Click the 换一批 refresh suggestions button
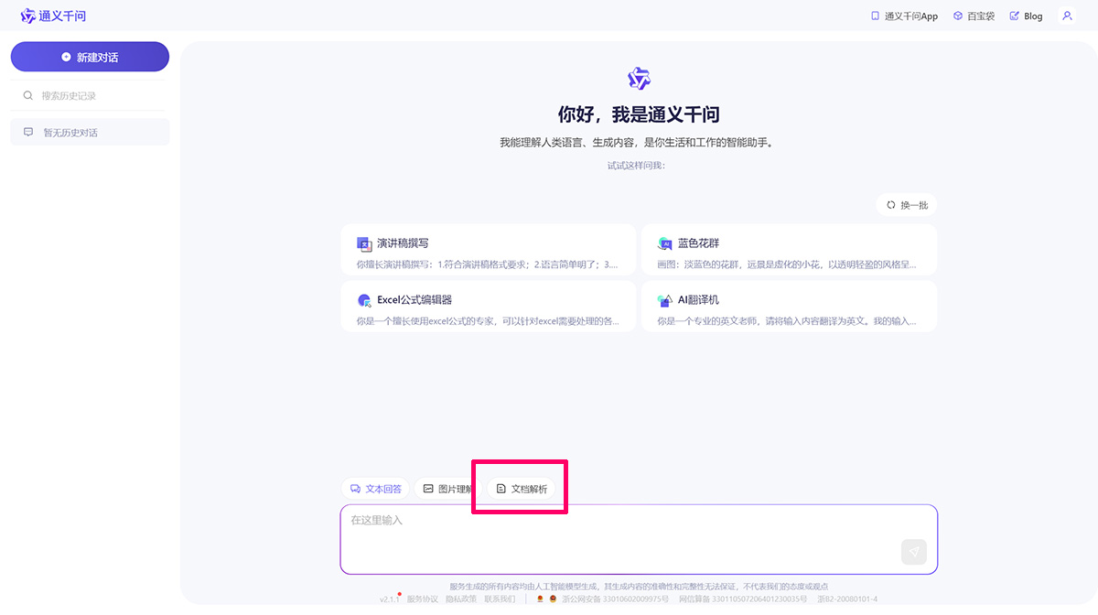This screenshot has height=615, width=1098. pos(906,204)
